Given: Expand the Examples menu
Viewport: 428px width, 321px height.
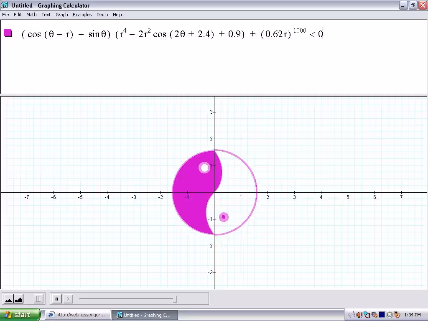Looking at the screenshot, I should point(82,15).
